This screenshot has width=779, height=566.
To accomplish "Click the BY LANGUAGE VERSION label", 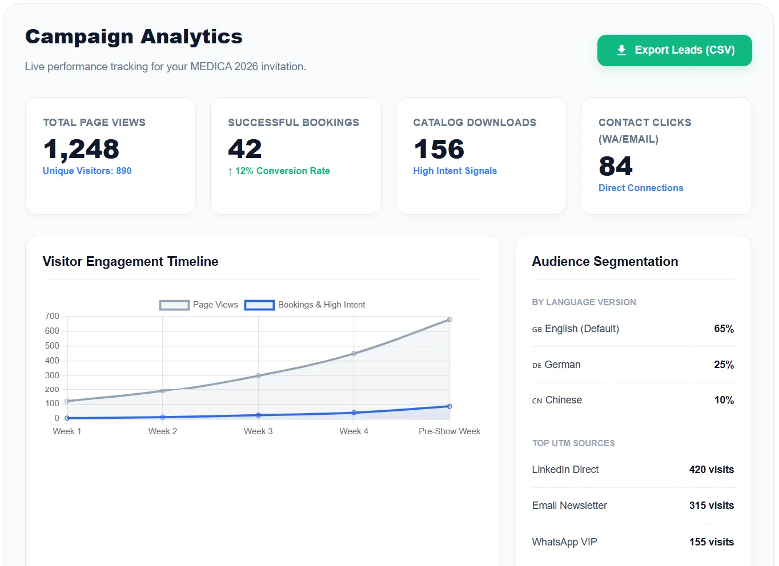I will (584, 302).
